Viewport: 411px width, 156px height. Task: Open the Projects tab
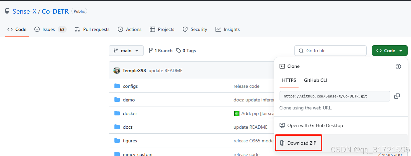[x=162, y=29]
